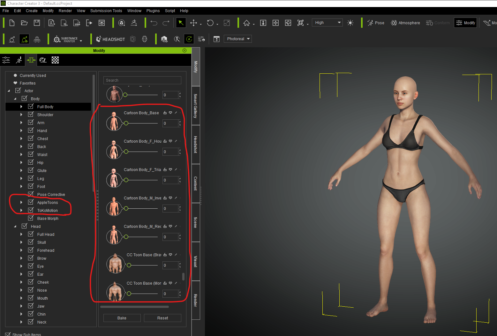The width and height of the screenshot is (497, 336).
Task: Adjust the Cartoon Body_M_Inve slider
Action: pyautogui.click(x=141, y=208)
